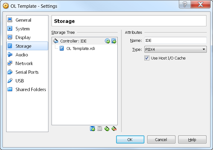The width and height of the screenshot is (213, 150).
Task: Click the Add Attachment icon below the storage tree
Action: (107, 129)
